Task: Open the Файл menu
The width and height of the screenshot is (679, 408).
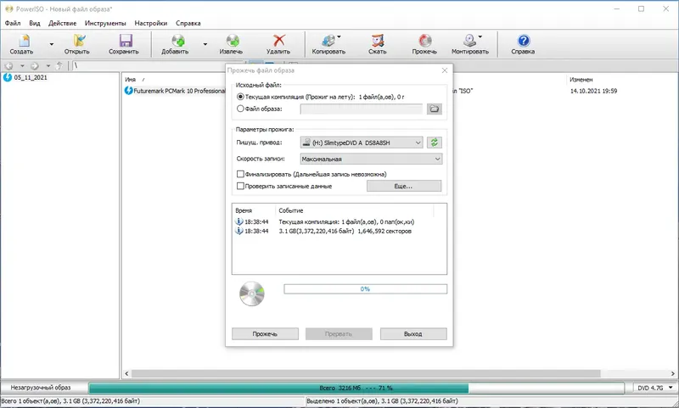Action: [x=13, y=23]
